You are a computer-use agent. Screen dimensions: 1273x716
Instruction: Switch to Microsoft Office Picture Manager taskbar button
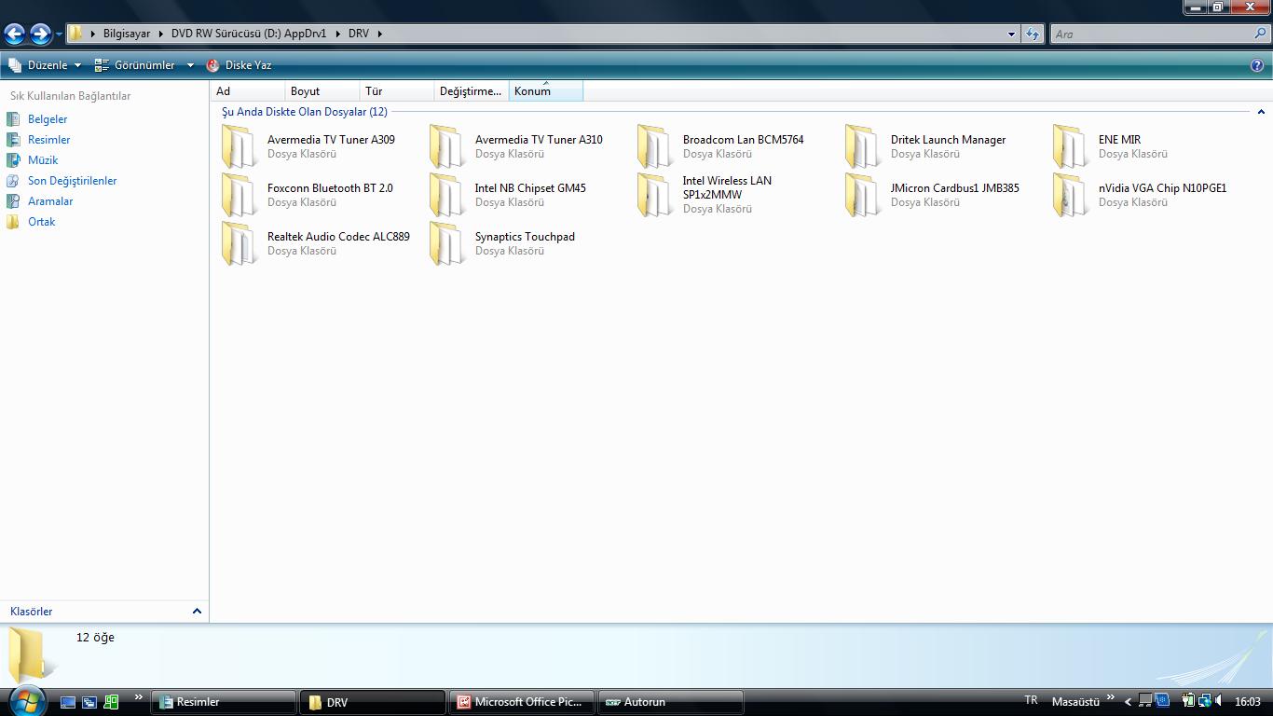(x=522, y=702)
